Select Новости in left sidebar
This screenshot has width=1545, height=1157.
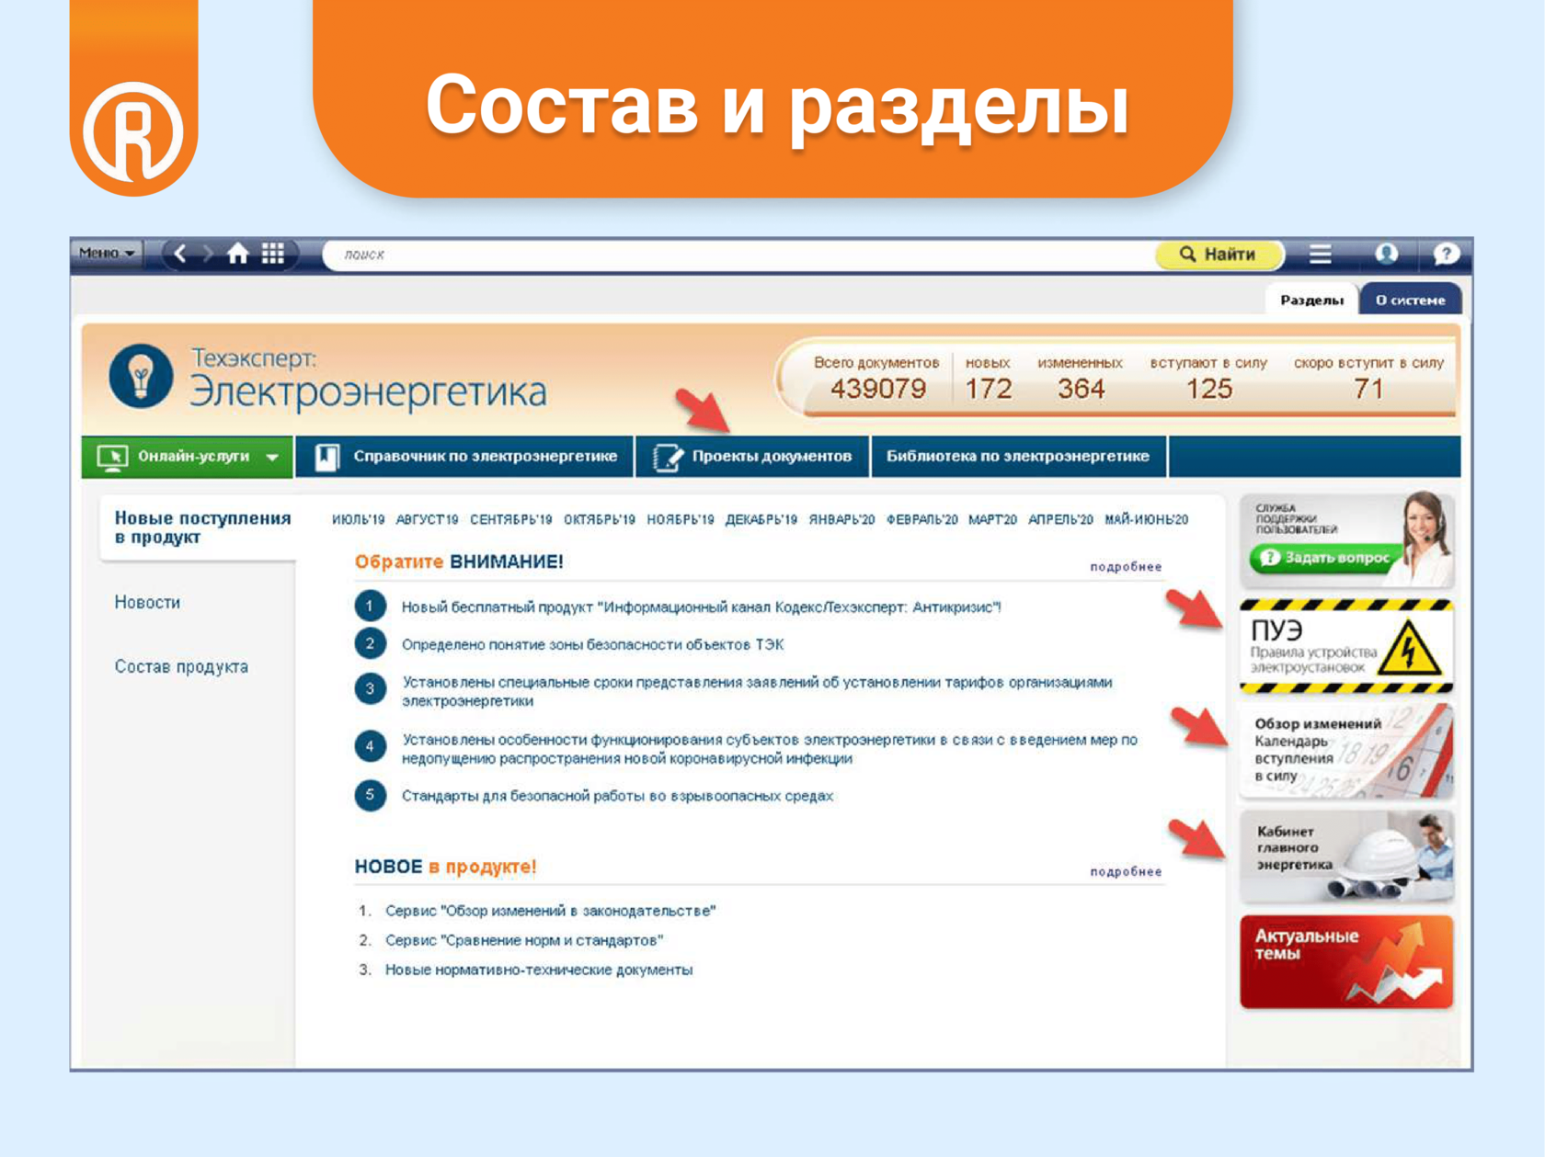click(x=147, y=603)
